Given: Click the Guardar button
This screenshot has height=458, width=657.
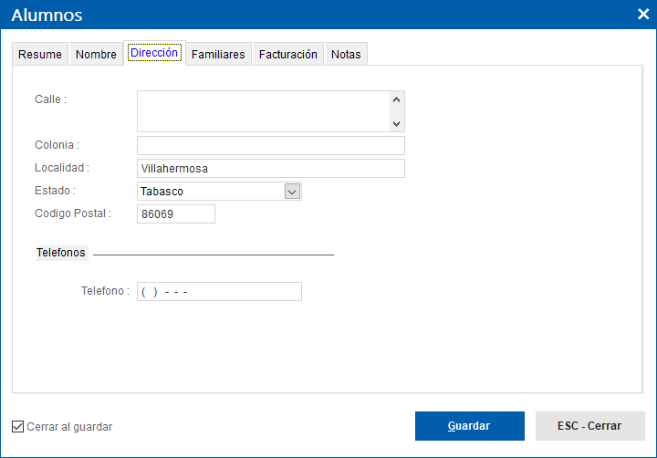Looking at the screenshot, I should tap(470, 426).
